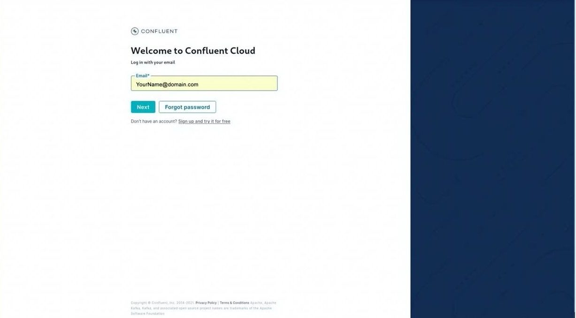Click the Don't have an account? text
This screenshot has height=318, width=576.
(154, 121)
